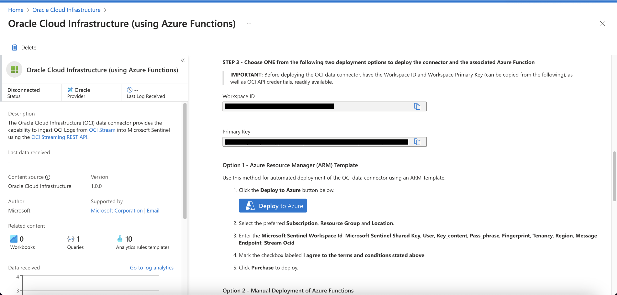Click the Oracle Cloud Infrastructure content source value
This screenshot has width=617, height=295.
[x=40, y=186]
